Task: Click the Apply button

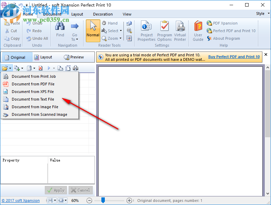Action: [x=56, y=190]
